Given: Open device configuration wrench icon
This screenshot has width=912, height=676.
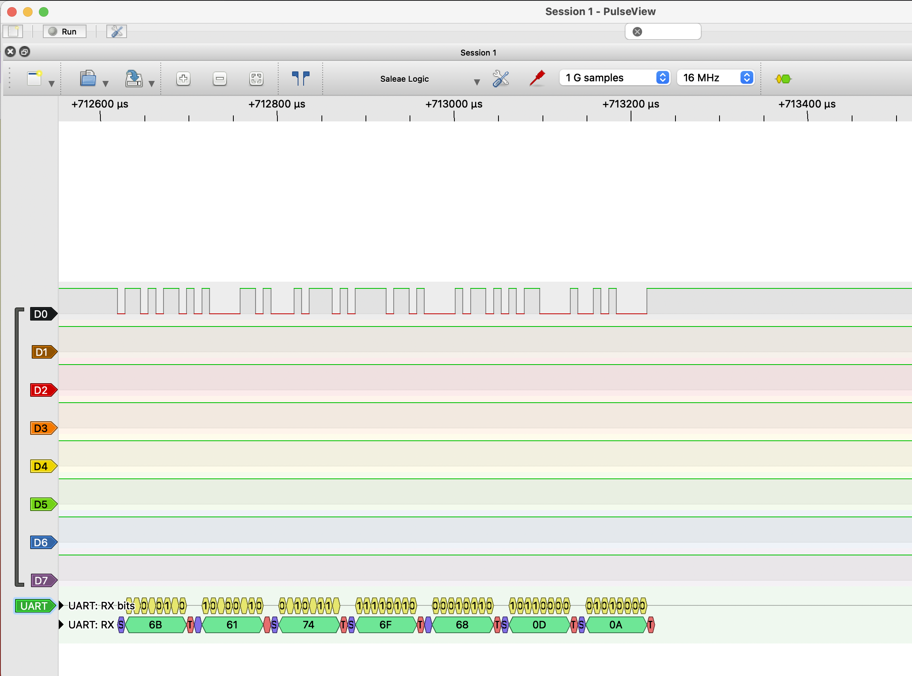Looking at the screenshot, I should (500, 78).
